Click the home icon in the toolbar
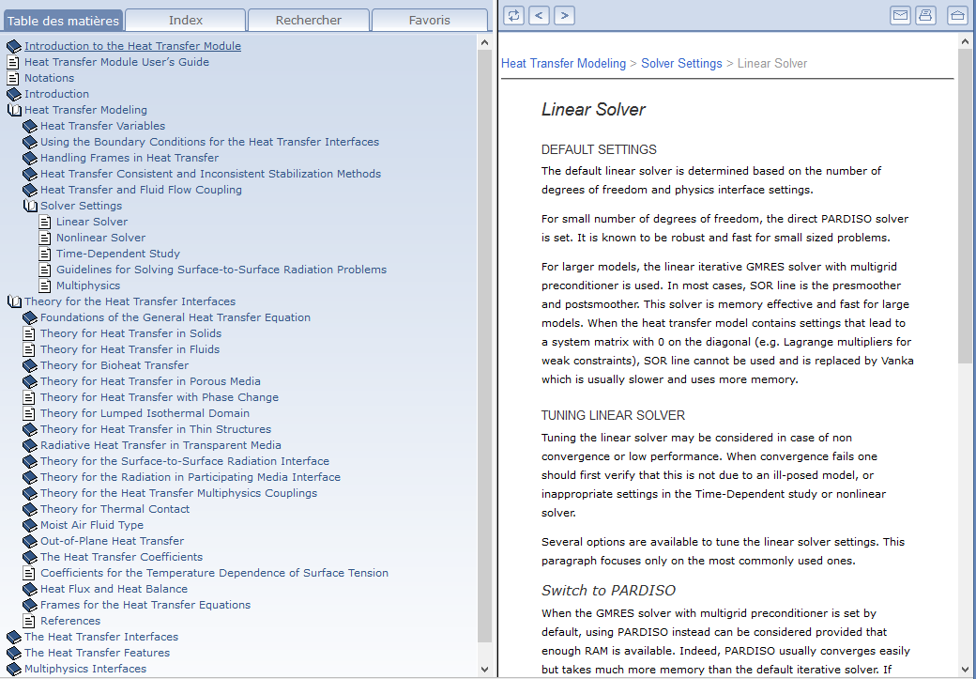 (956, 15)
